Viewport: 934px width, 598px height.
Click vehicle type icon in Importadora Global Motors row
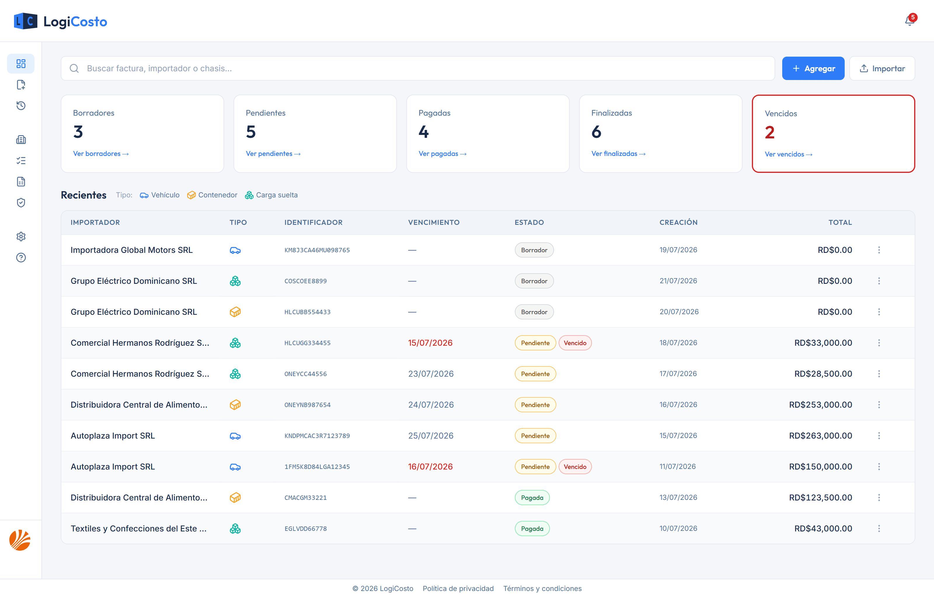[x=235, y=251]
